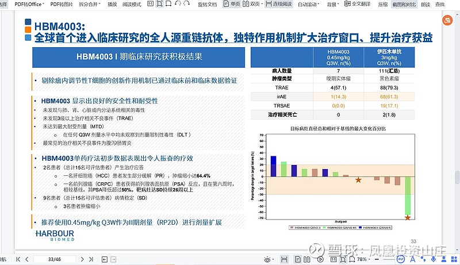Click the 全文翻译 full translation button

(360, 4)
